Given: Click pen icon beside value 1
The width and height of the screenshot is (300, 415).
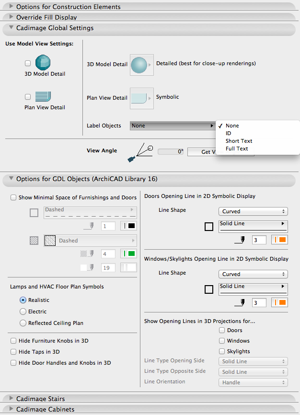Looking at the screenshot, I should pos(89,226).
